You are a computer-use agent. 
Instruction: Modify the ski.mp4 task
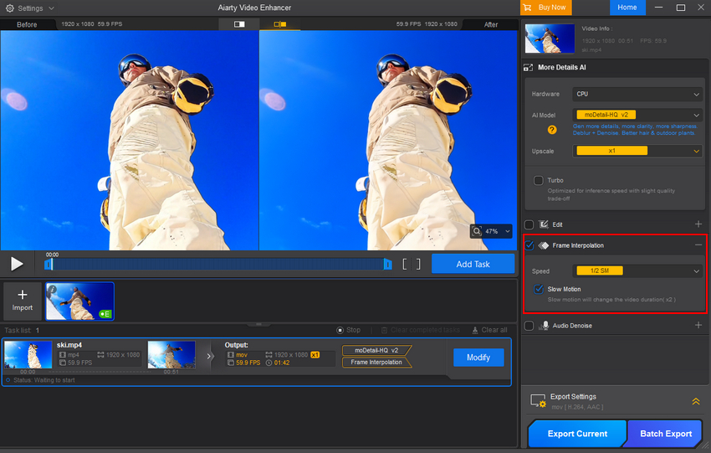pyautogui.click(x=478, y=358)
